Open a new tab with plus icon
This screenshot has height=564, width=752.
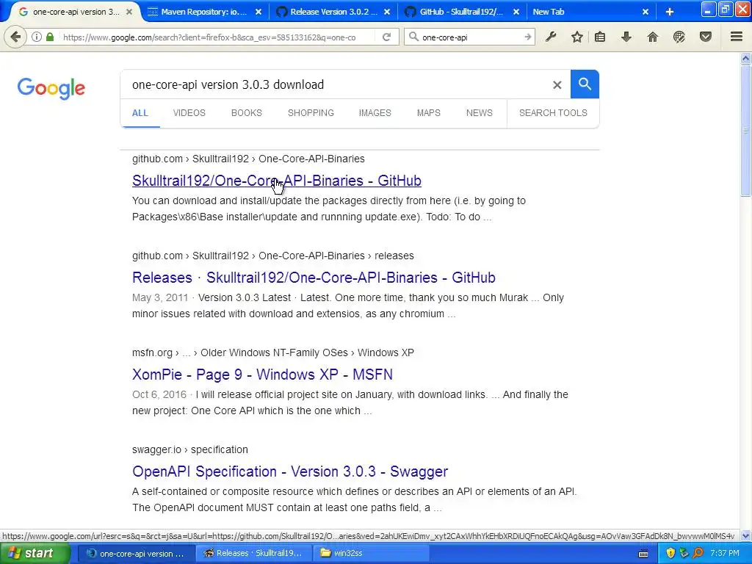coord(670,12)
